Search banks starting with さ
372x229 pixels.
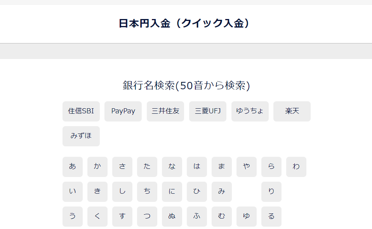122,167
